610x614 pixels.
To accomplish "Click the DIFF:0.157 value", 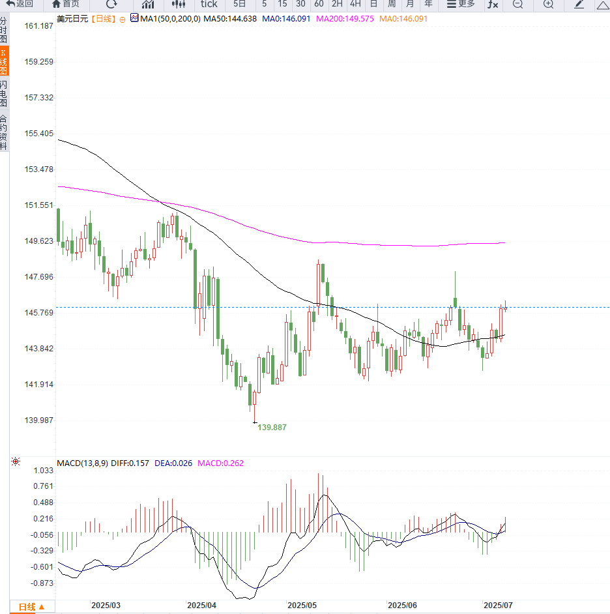I will [130, 463].
